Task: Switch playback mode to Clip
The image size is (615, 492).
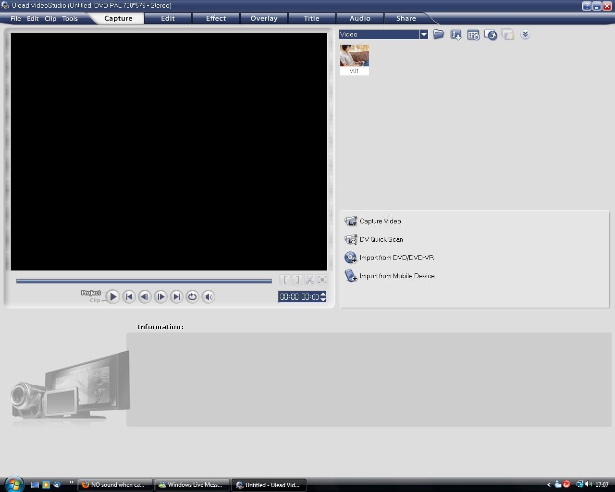Action: [x=95, y=300]
